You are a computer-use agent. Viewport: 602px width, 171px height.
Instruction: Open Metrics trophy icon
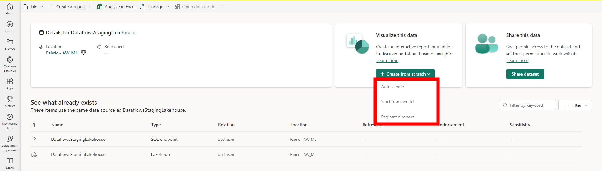(10, 99)
